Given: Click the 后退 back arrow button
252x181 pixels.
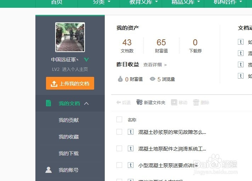Looking at the screenshot, I should [124, 102].
